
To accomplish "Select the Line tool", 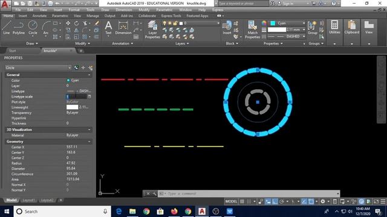I will point(7,28).
